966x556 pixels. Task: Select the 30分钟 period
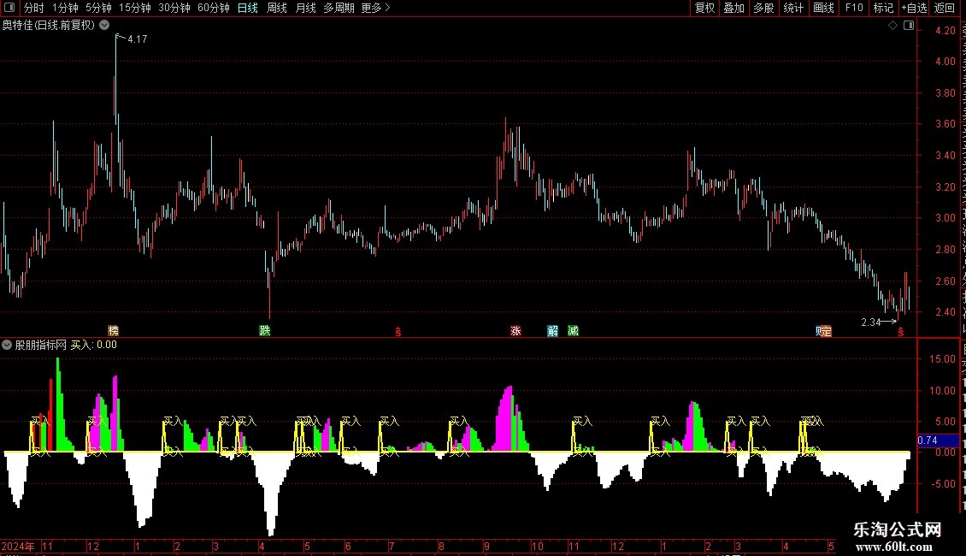(x=174, y=8)
